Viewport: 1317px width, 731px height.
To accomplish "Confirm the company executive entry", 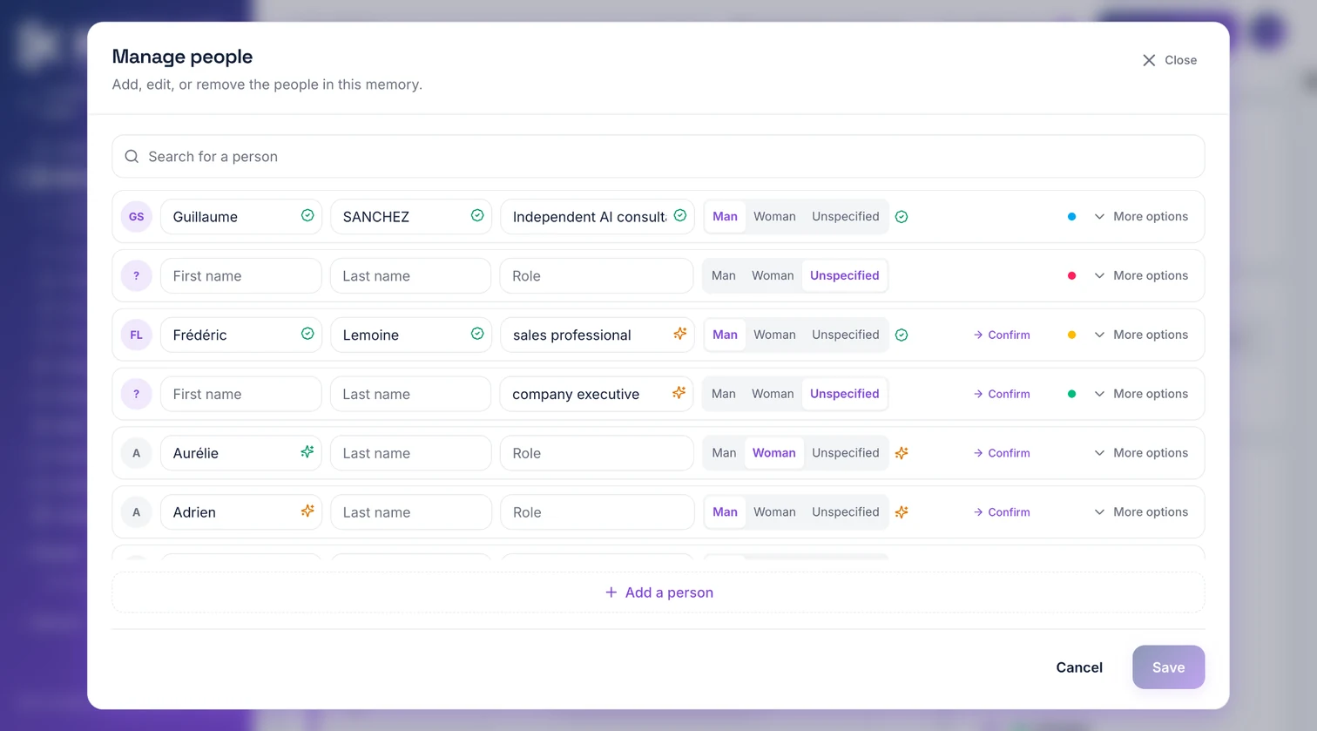I will click(x=1002, y=394).
